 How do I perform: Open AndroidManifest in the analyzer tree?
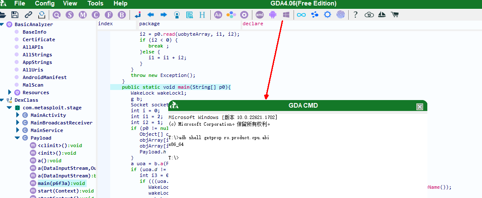pos(45,77)
